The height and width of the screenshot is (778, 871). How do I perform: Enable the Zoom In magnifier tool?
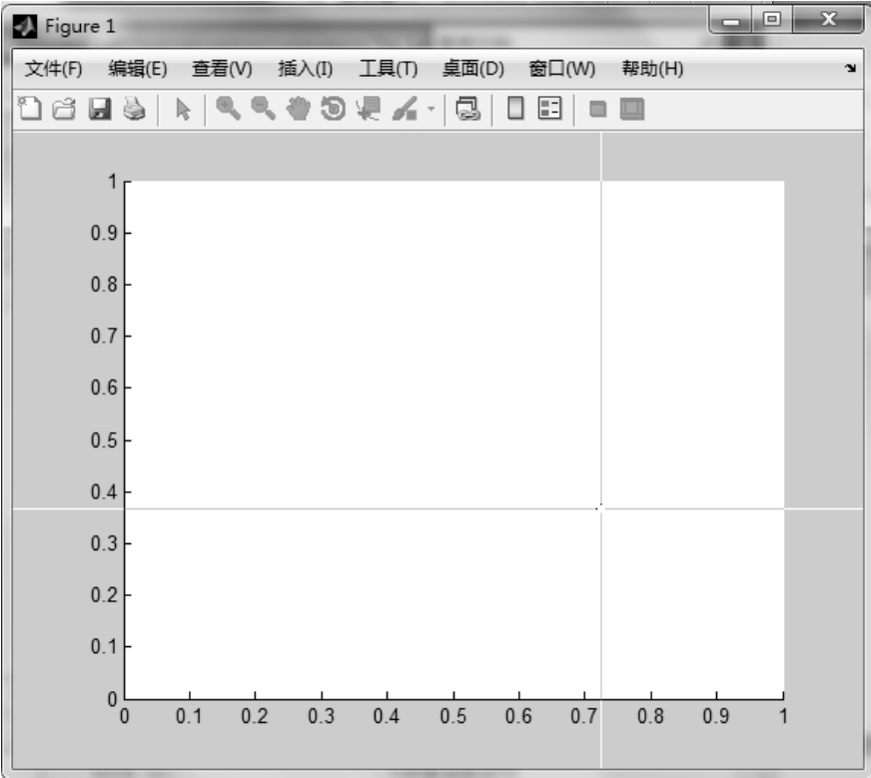pyautogui.click(x=229, y=109)
